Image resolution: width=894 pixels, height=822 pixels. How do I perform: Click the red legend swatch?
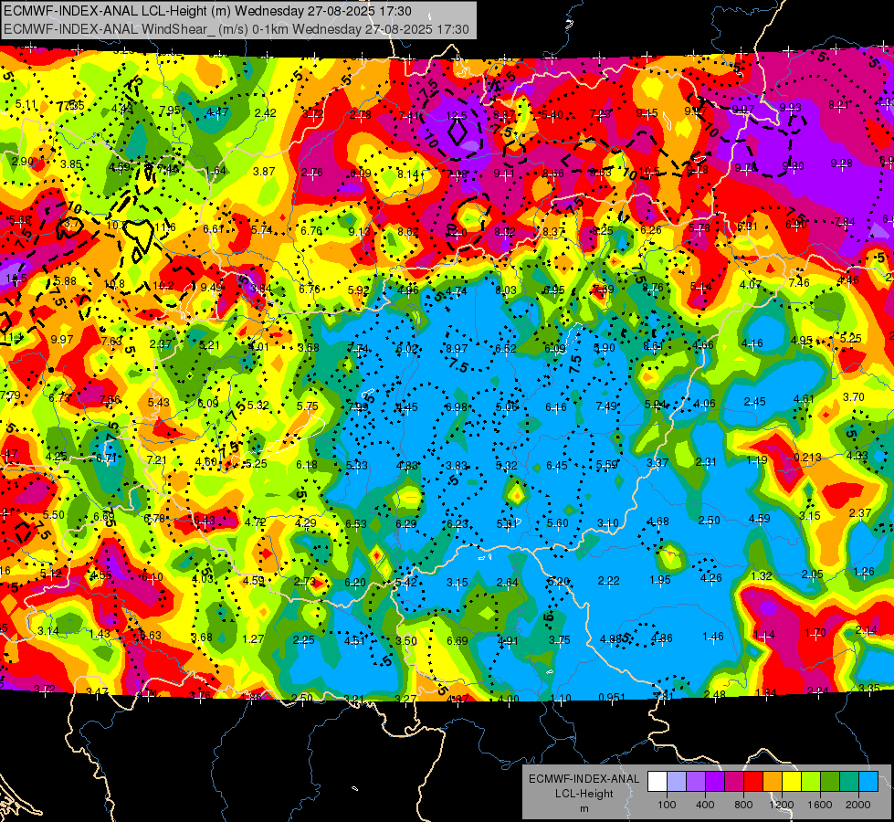[x=753, y=782]
